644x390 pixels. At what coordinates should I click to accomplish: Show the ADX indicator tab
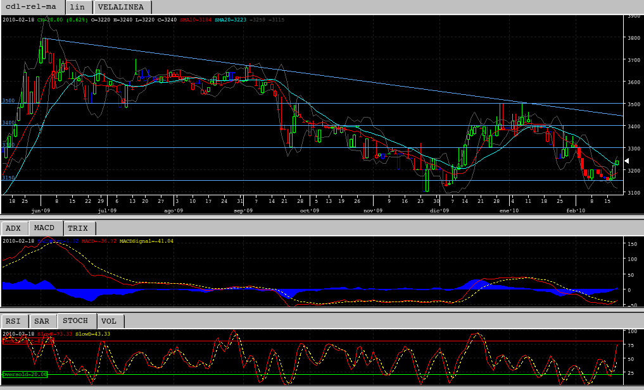(14, 228)
